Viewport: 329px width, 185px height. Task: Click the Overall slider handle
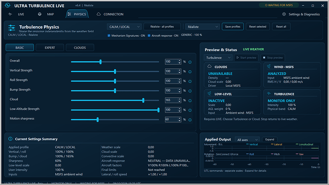click(x=101, y=62)
